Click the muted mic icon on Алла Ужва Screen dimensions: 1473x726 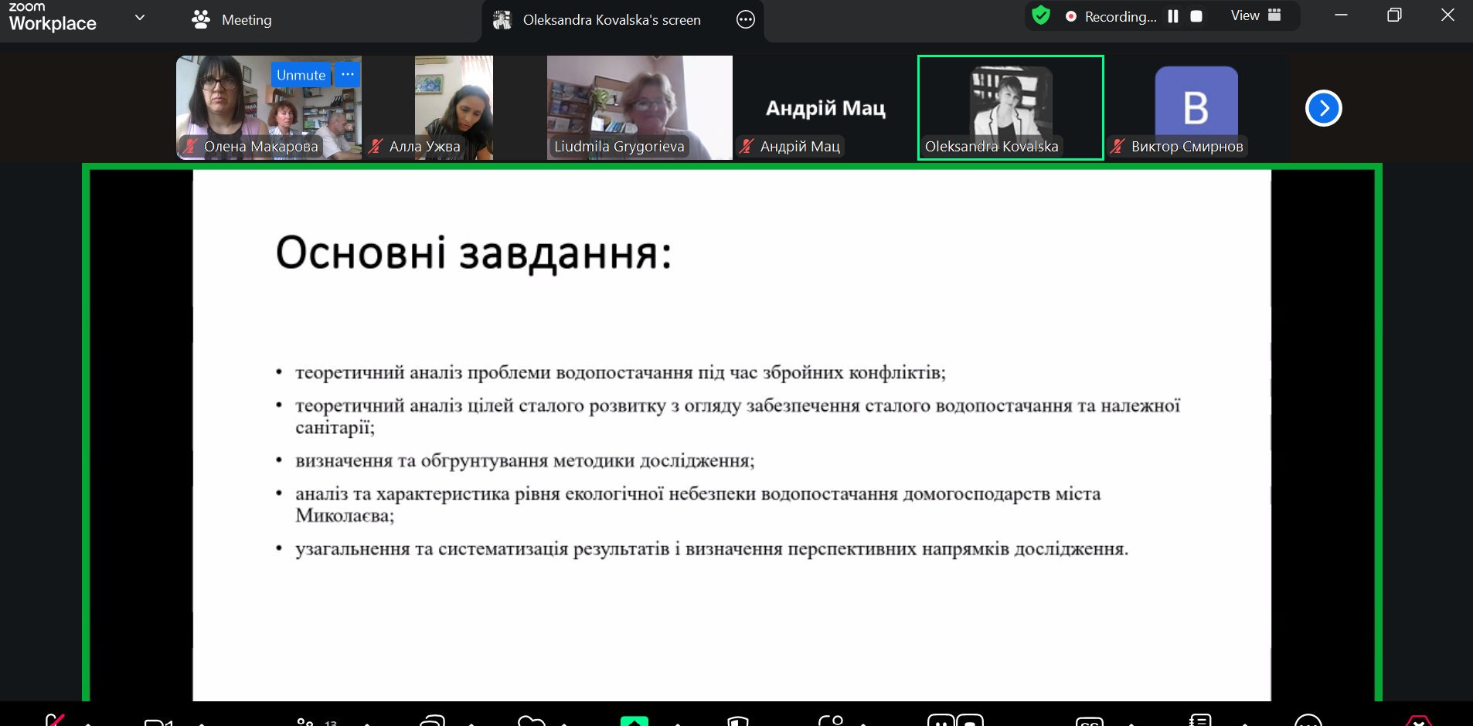pyautogui.click(x=376, y=146)
